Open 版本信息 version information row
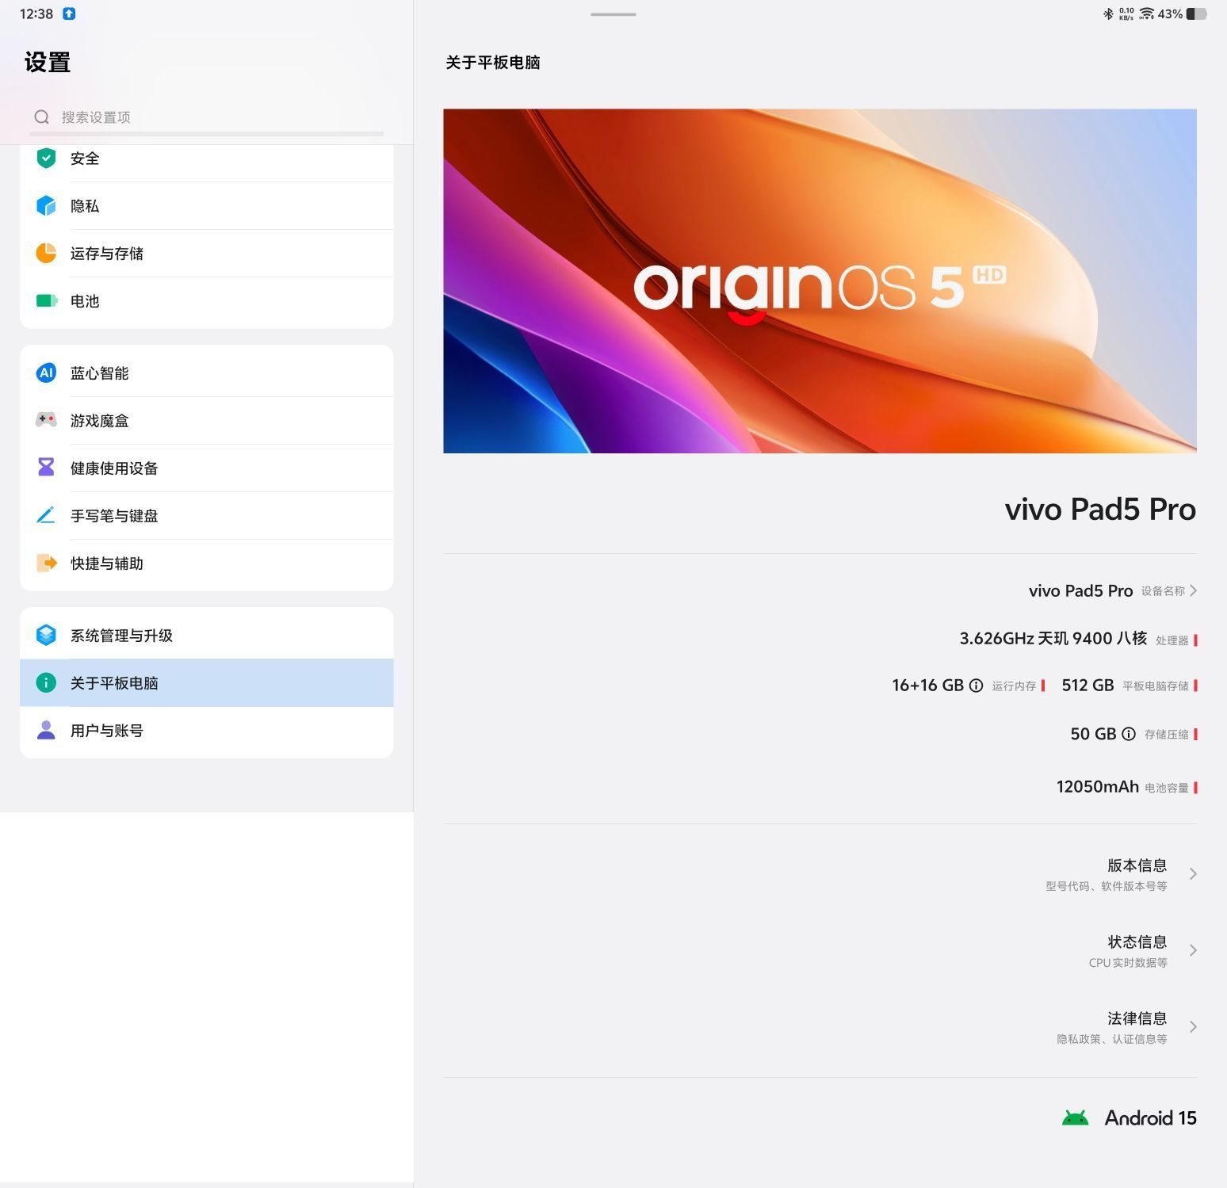Screen dimensions: 1227x1188 (x=1137, y=874)
